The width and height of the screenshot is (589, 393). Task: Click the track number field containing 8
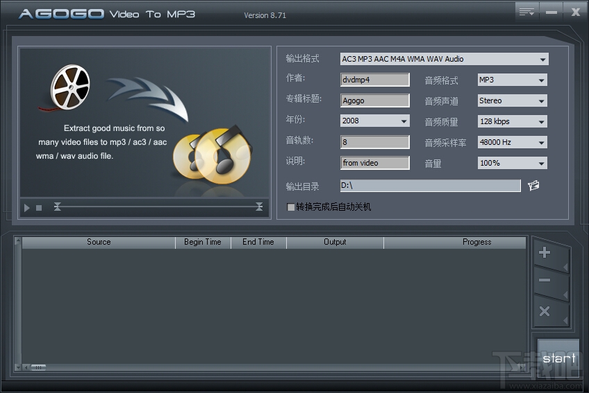tap(375, 142)
